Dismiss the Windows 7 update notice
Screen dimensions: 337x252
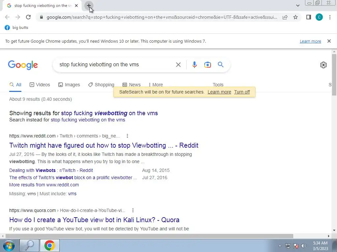tap(329, 41)
